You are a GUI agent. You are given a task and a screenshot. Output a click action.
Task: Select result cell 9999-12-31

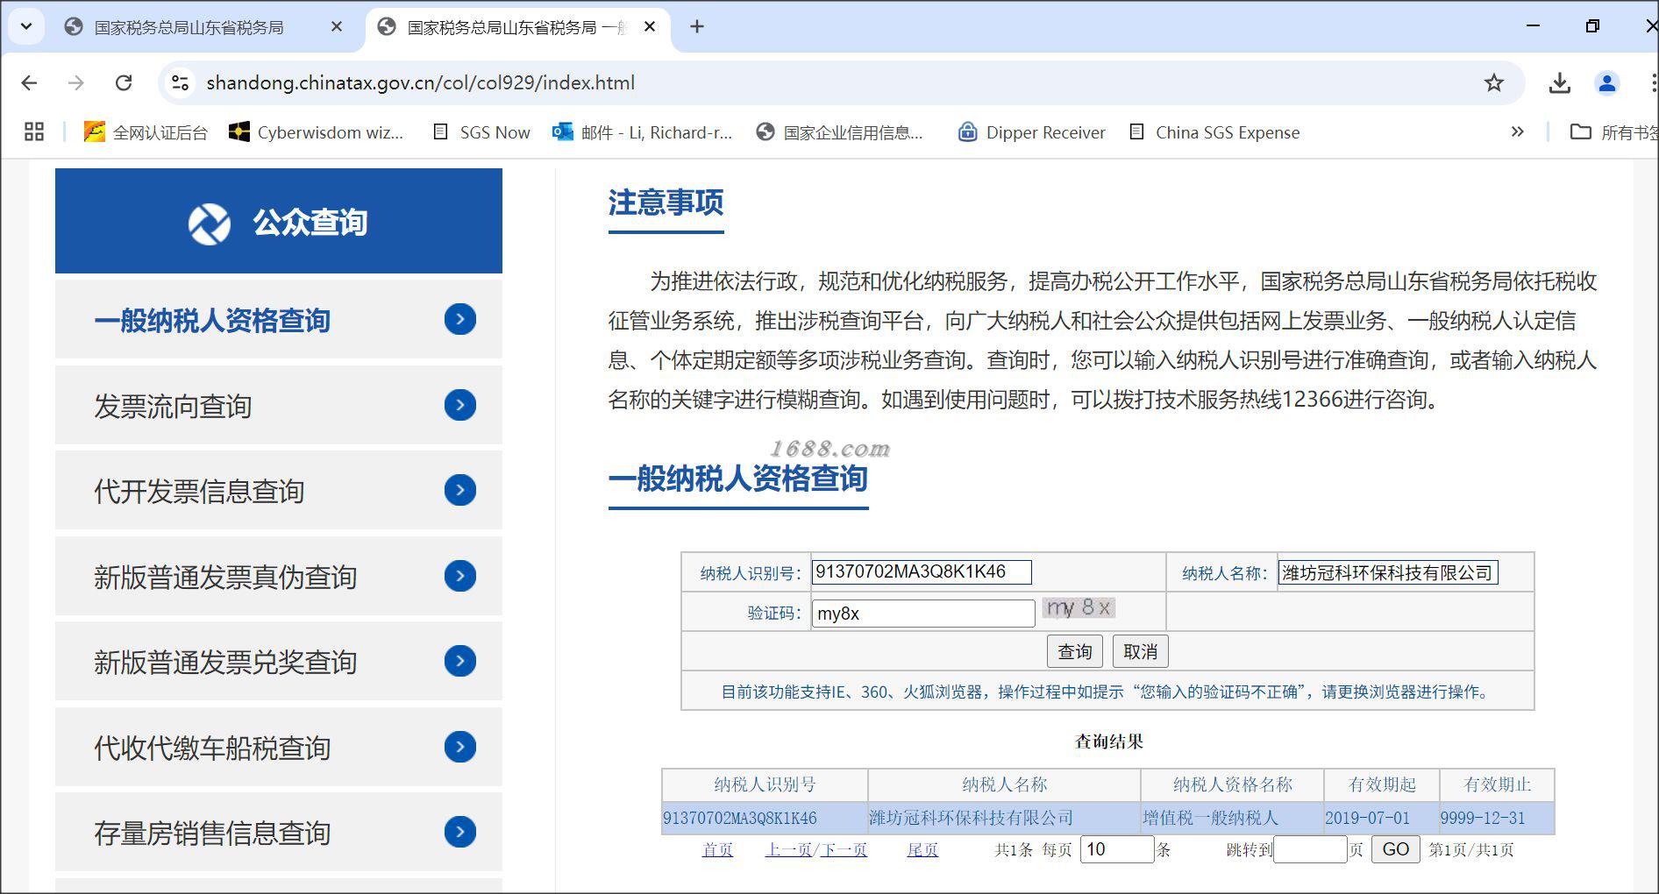click(1497, 818)
